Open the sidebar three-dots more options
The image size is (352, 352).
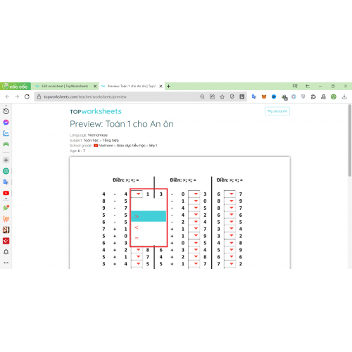point(6,263)
